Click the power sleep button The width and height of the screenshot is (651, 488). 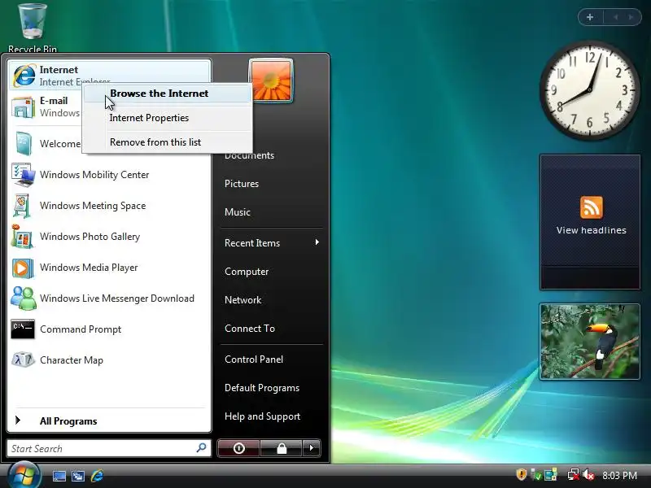click(238, 448)
